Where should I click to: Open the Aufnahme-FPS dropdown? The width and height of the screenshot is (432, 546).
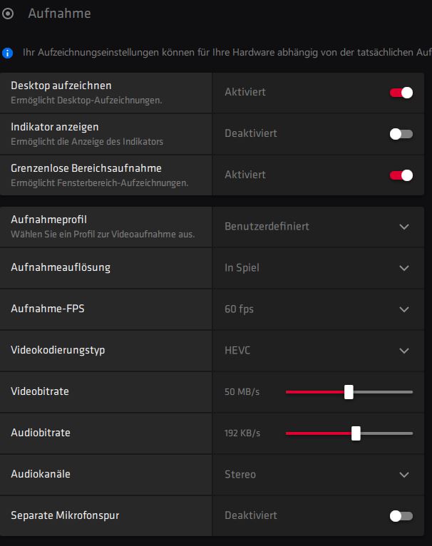404,309
